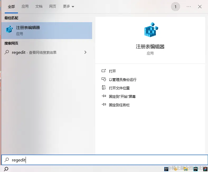This screenshot has width=208, height=172.
Task: Click the 最佳匹配 section heading
Action: tap(11, 18)
